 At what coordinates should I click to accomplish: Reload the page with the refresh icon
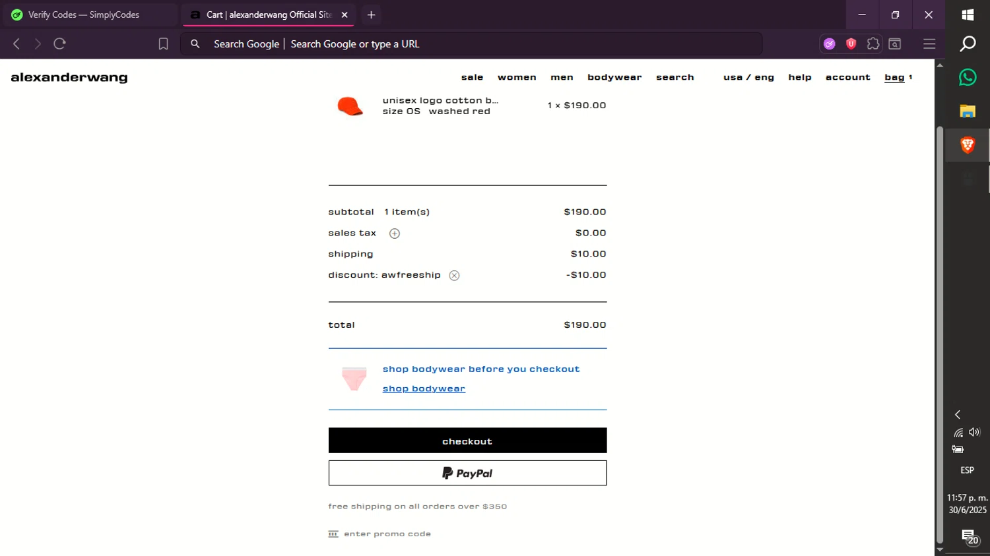59,44
